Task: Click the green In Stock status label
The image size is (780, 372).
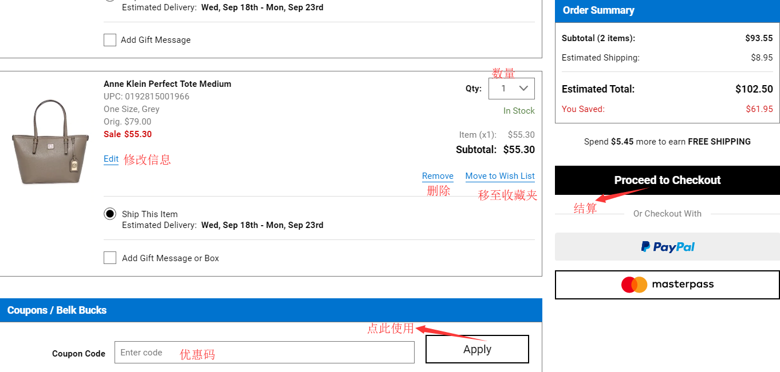Action: coord(519,111)
